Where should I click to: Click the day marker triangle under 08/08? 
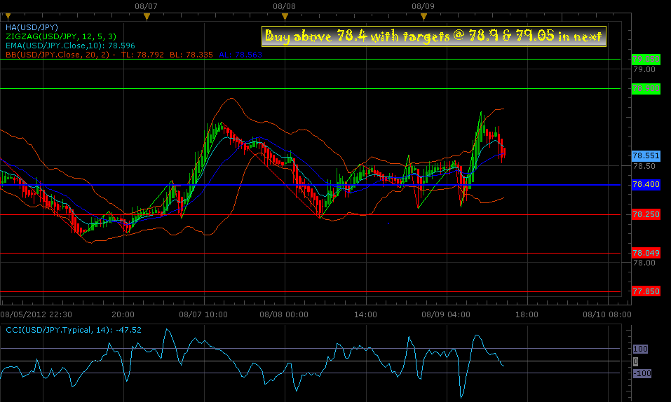coord(285,17)
